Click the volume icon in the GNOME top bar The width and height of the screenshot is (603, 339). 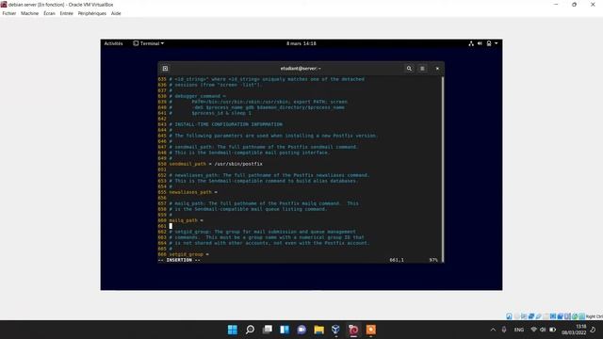480,43
